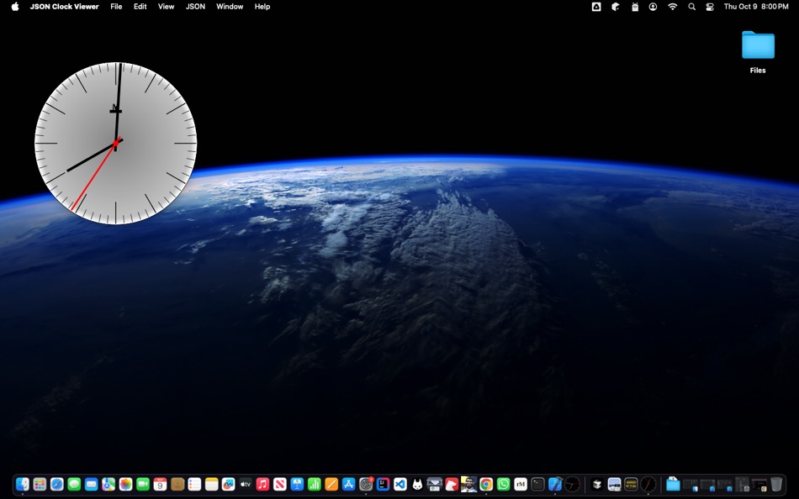Screen dimensions: 799x499
Task: Open Control Center in the menu bar
Action: tap(709, 6)
